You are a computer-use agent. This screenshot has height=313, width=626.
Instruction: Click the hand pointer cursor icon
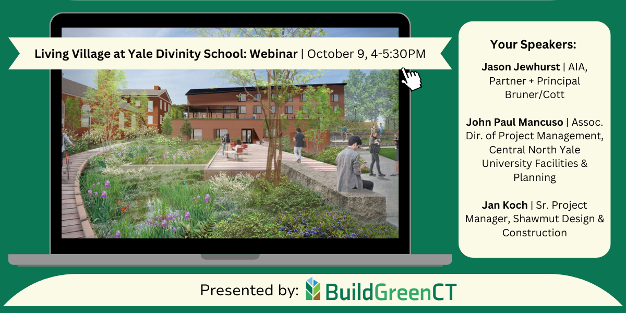pos(412,79)
